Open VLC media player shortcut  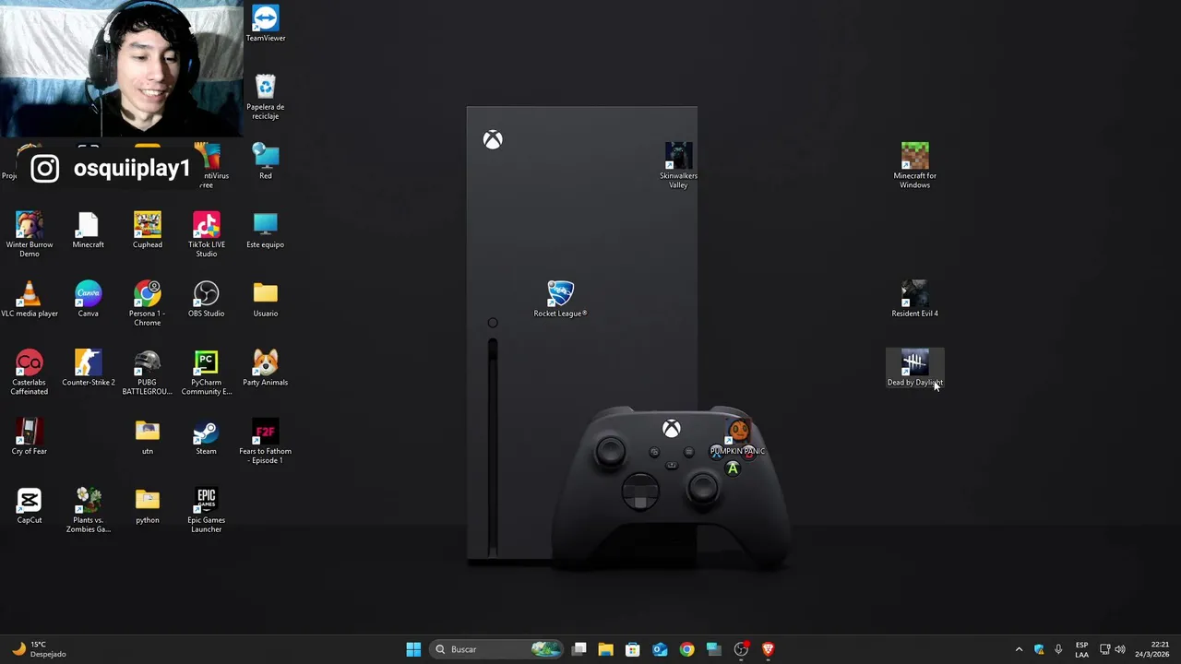coord(30,299)
